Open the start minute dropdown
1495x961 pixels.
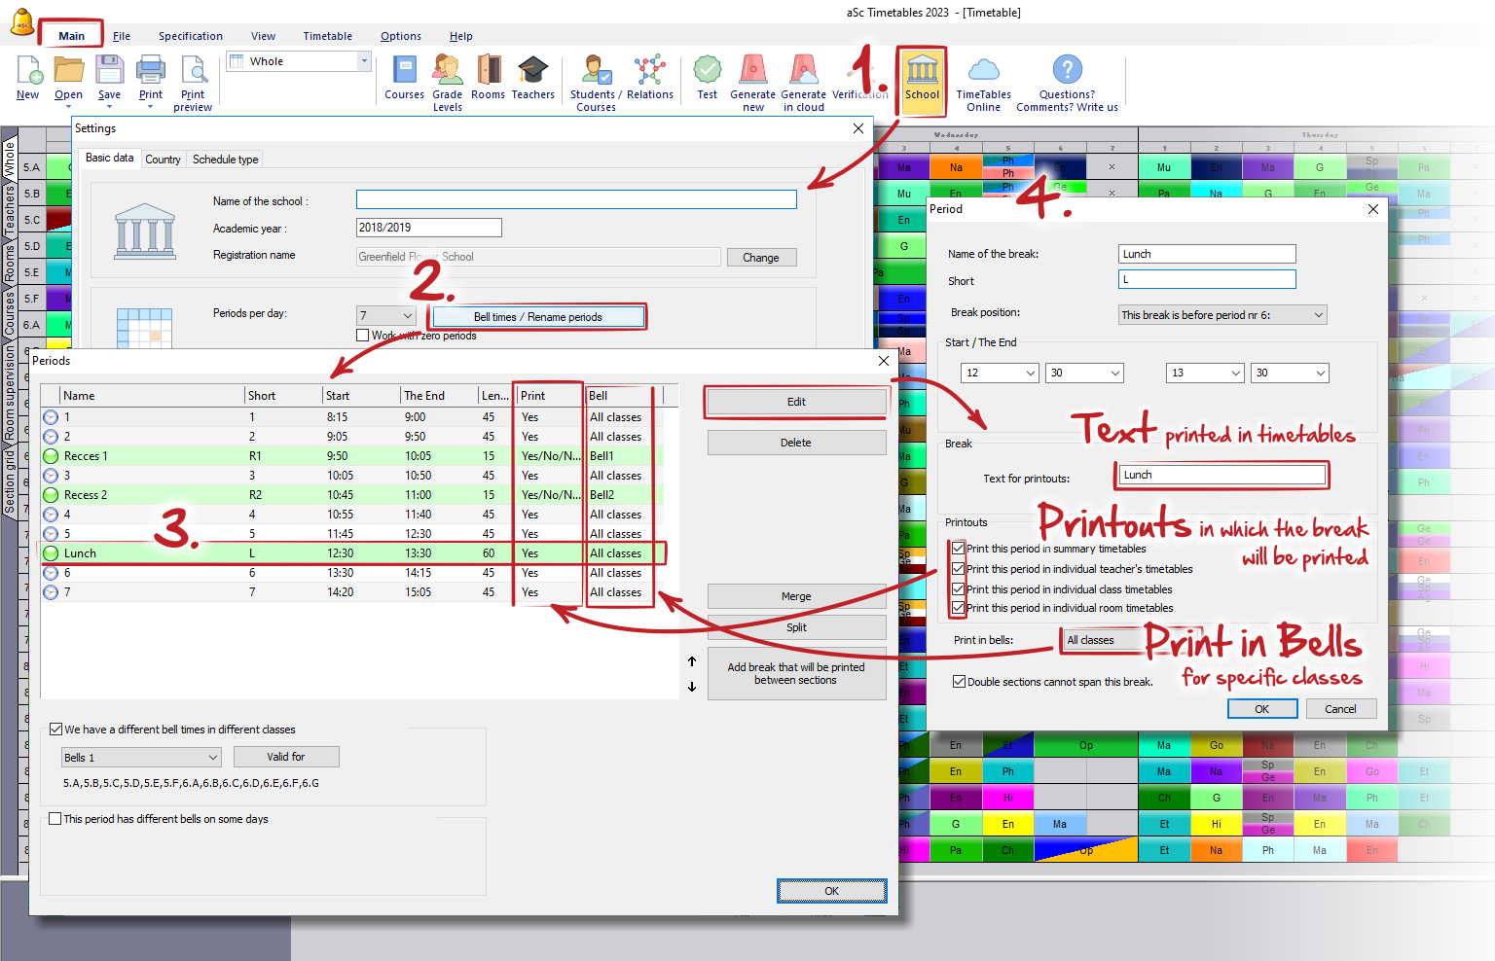[x=1084, y=373]
